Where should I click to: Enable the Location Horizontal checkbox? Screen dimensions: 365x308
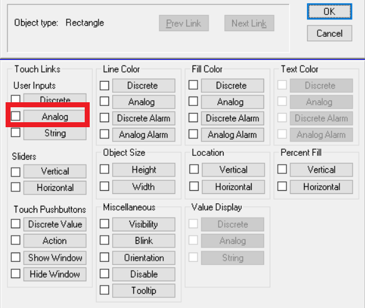(x=194, y=186)
